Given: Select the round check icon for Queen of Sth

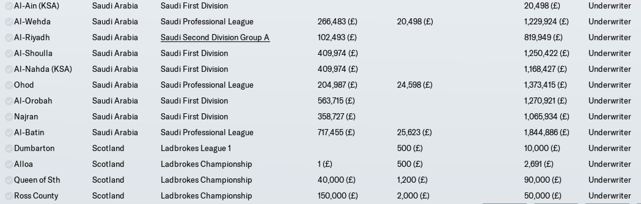Looking at the screenshot, I should (x=9, y=180).
